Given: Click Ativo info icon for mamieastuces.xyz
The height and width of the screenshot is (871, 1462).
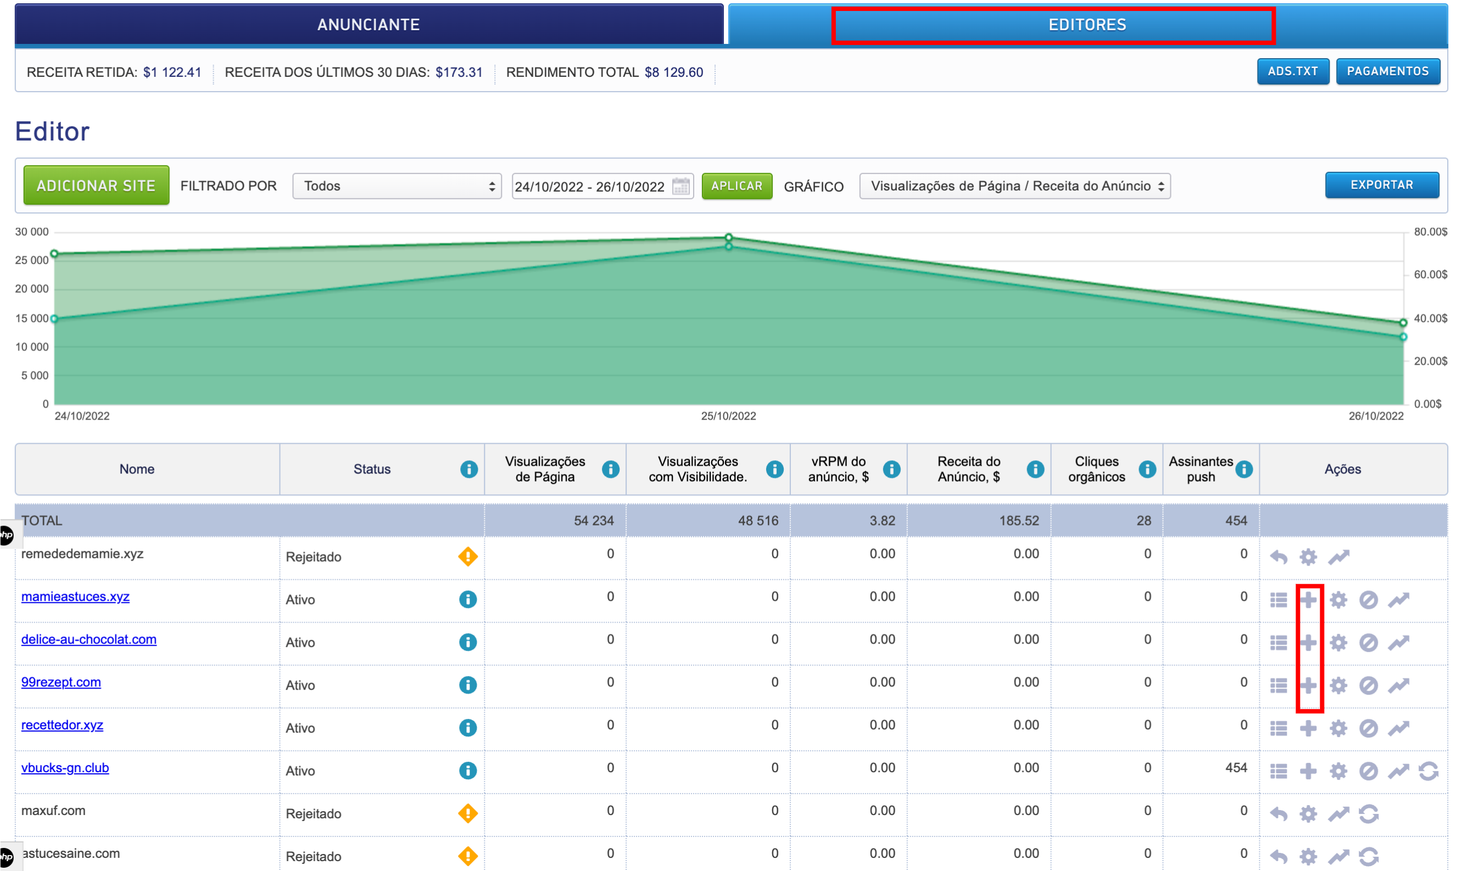Looking at the screenshot, I should (468, 599).
